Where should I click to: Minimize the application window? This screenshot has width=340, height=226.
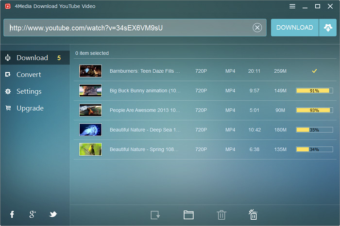pyautogui.click(x=305, y=8)
